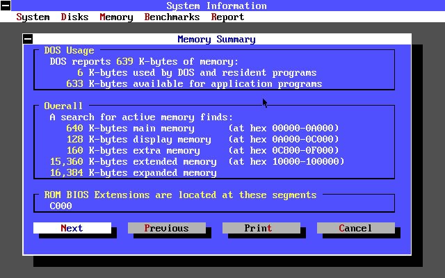
Task: Open the Memory menu
Action: click(116, 17)
